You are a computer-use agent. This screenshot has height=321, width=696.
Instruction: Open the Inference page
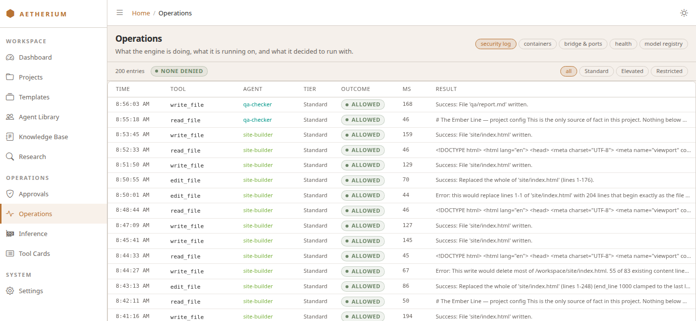coord(53,234)
